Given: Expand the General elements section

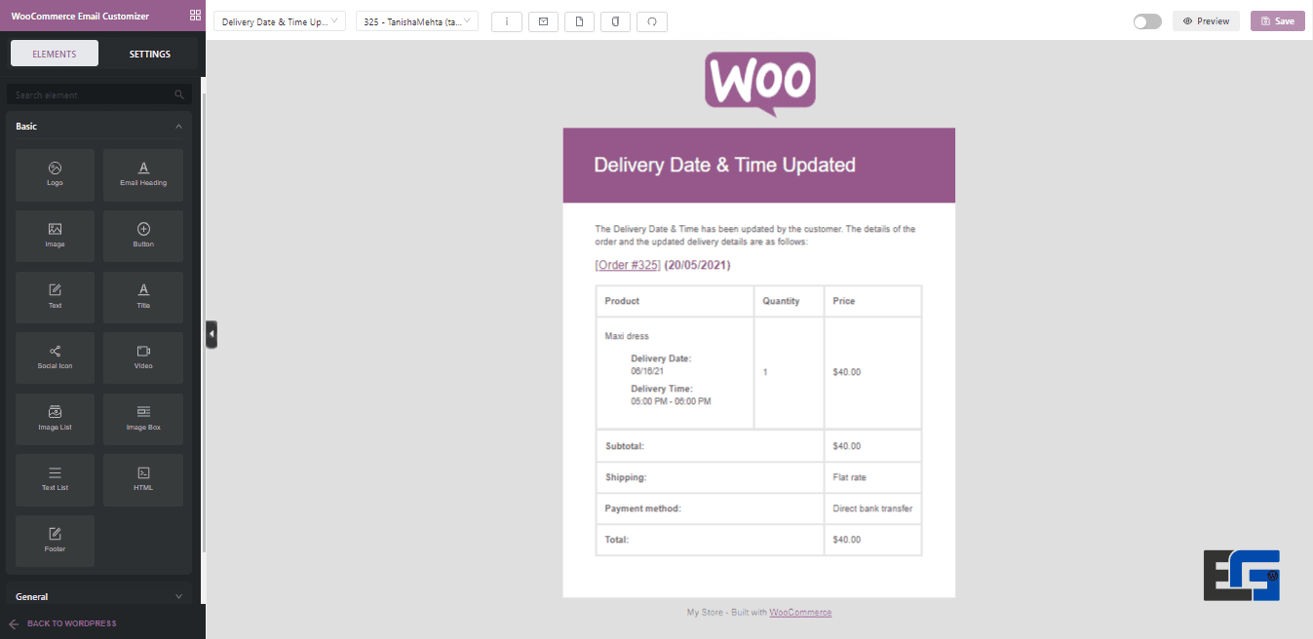Looking at the screenshot, I should tap(98, 596).
